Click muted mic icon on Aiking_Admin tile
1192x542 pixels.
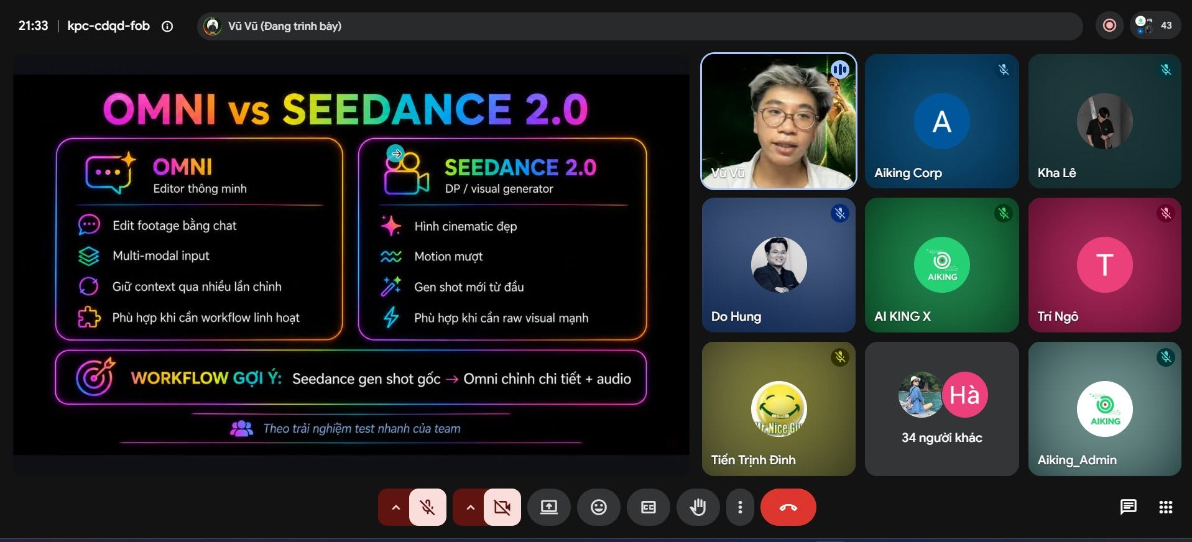click(1166, 357)
